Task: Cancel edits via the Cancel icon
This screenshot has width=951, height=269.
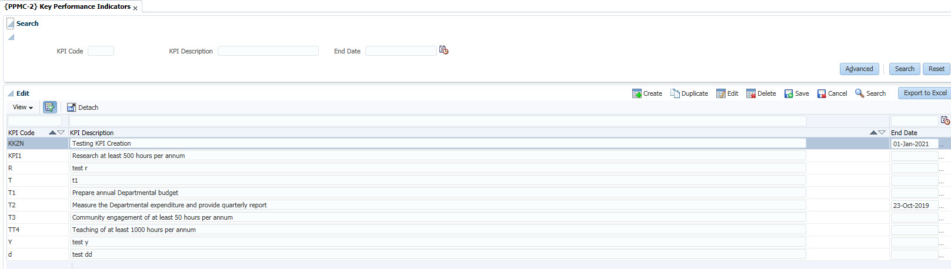Action: [x=822, y=93]
